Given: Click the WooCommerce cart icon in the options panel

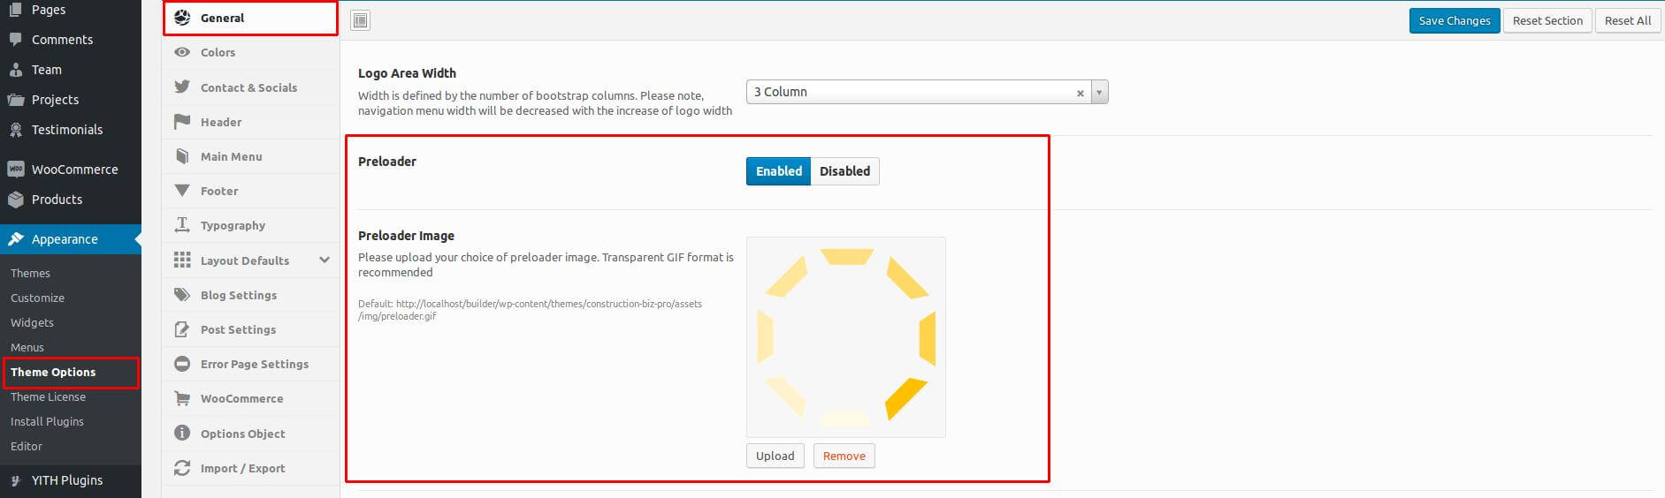Looking at the screenshot, I should tap(182, 398).
